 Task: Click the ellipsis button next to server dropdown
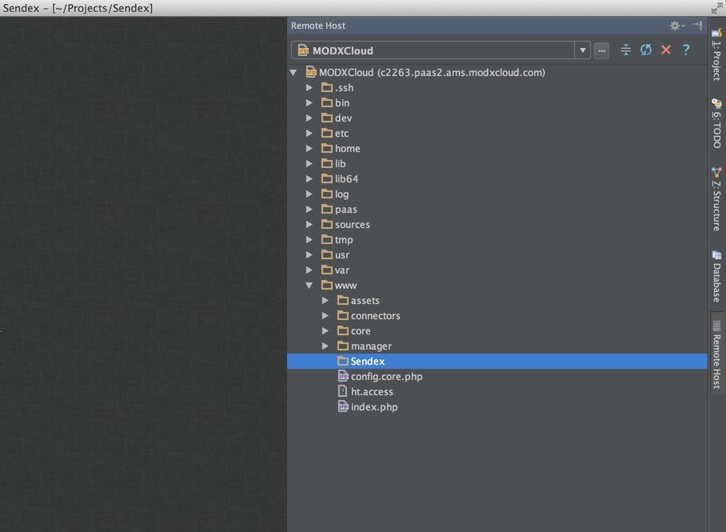602,50
